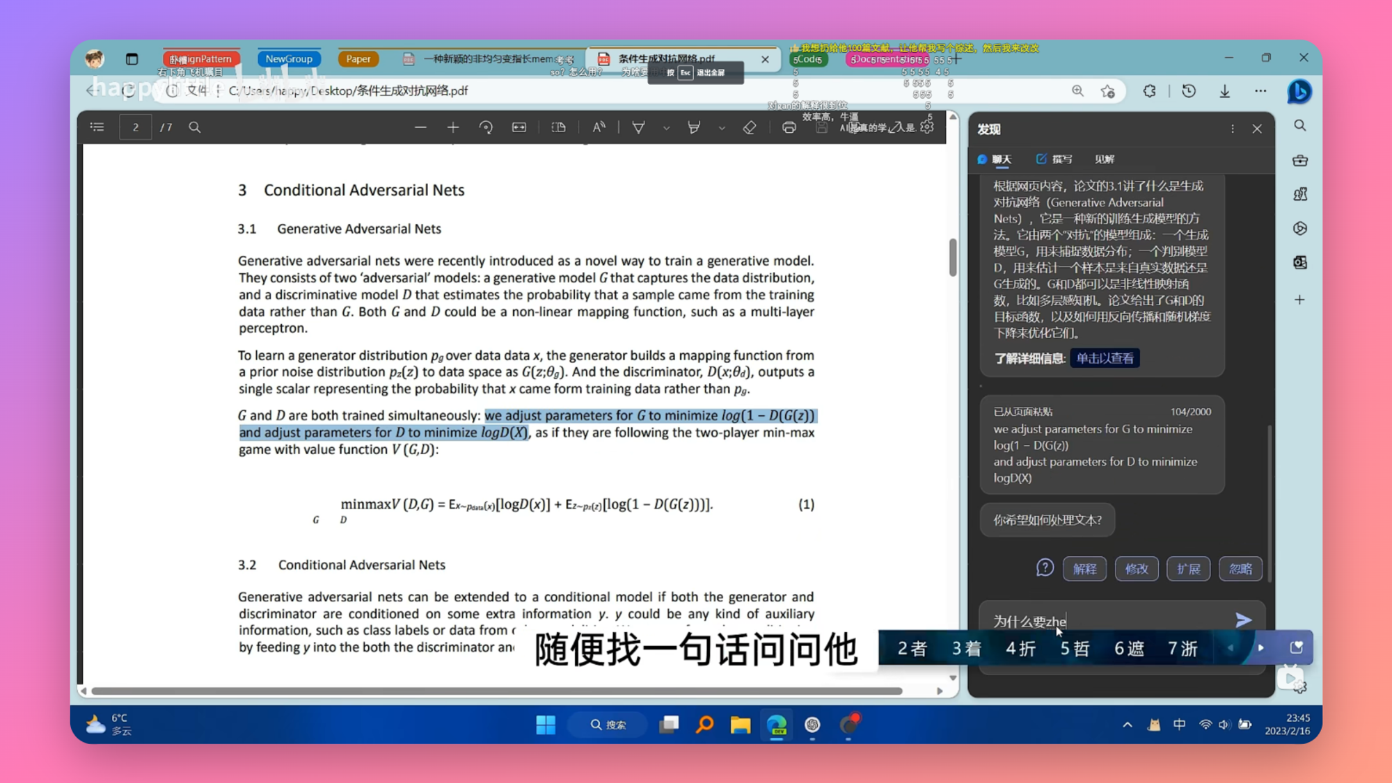Choose IME candidate 7 浙
1392x783 pixels.
pyautogui.click(x=1183, y=648)
